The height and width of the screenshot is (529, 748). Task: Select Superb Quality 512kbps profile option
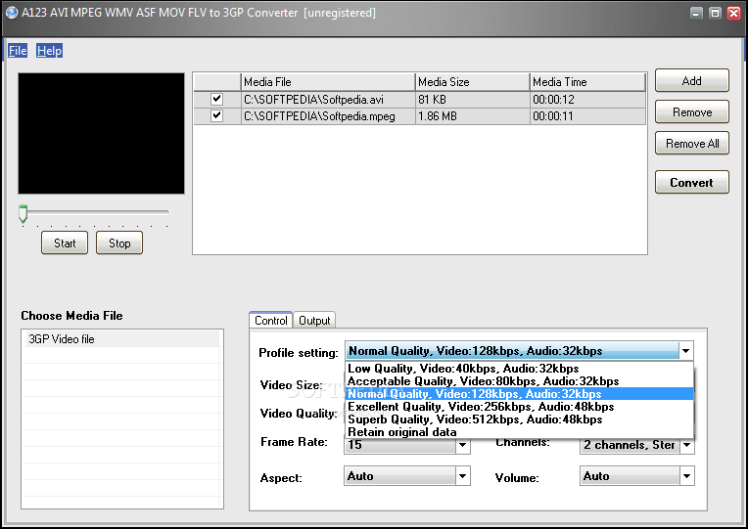[x=519, y=419]
